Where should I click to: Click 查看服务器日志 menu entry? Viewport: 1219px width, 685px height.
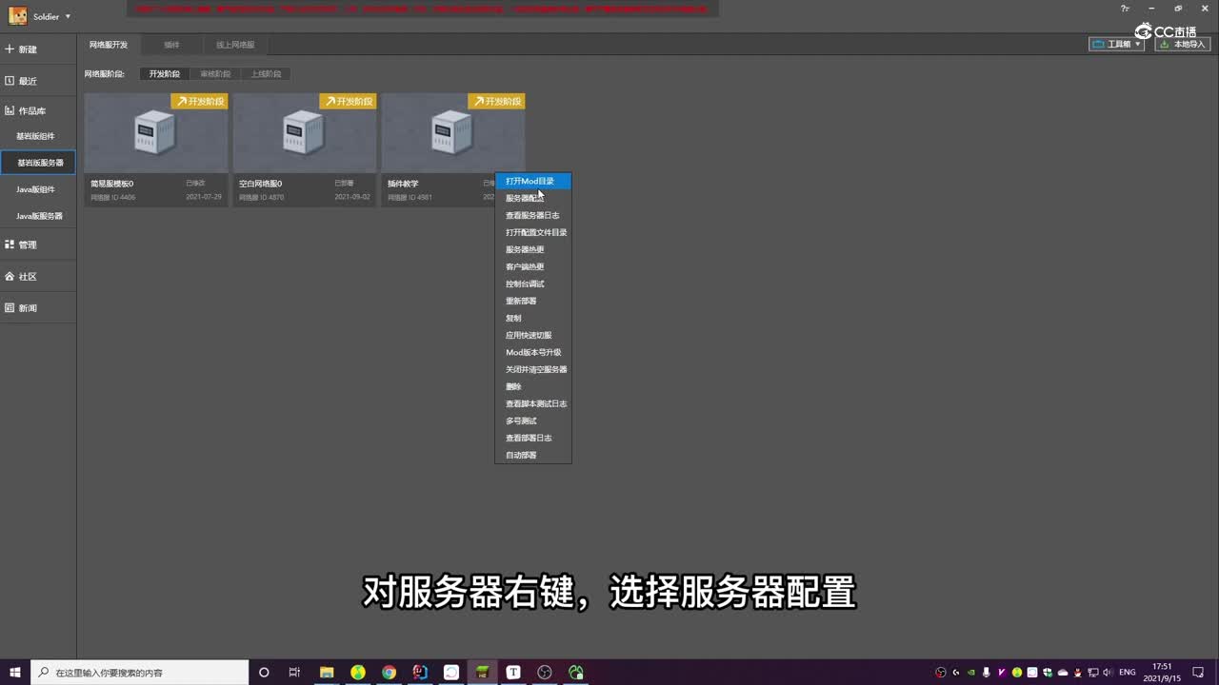530,215
